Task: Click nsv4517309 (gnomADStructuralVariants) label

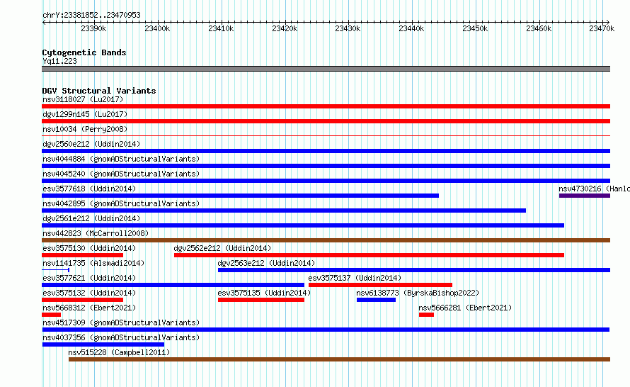Action: point(121,322)
